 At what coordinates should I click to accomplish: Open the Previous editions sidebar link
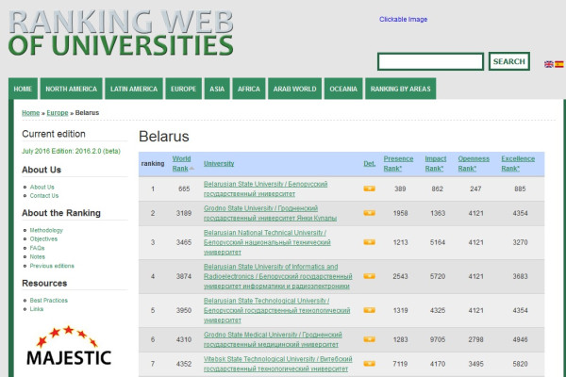pyautogui.click(x=52, y=266)
